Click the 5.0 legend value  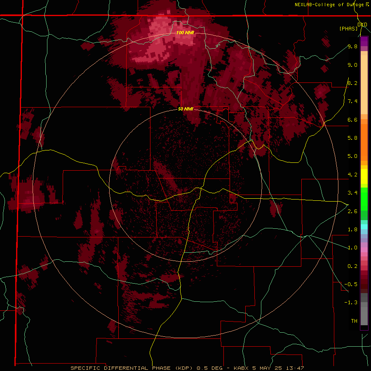click(352, 156)
